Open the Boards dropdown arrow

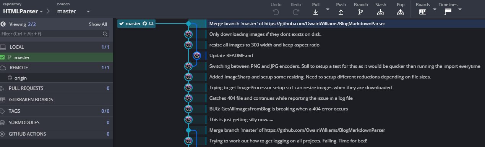[x=435, y=9]
